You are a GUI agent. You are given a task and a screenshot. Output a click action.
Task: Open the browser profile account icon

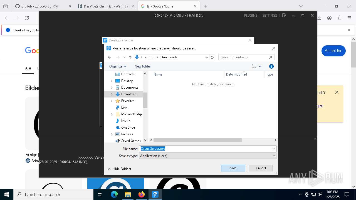click(329, 18)
